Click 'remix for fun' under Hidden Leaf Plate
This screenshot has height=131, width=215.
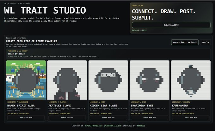pos(108,117)
